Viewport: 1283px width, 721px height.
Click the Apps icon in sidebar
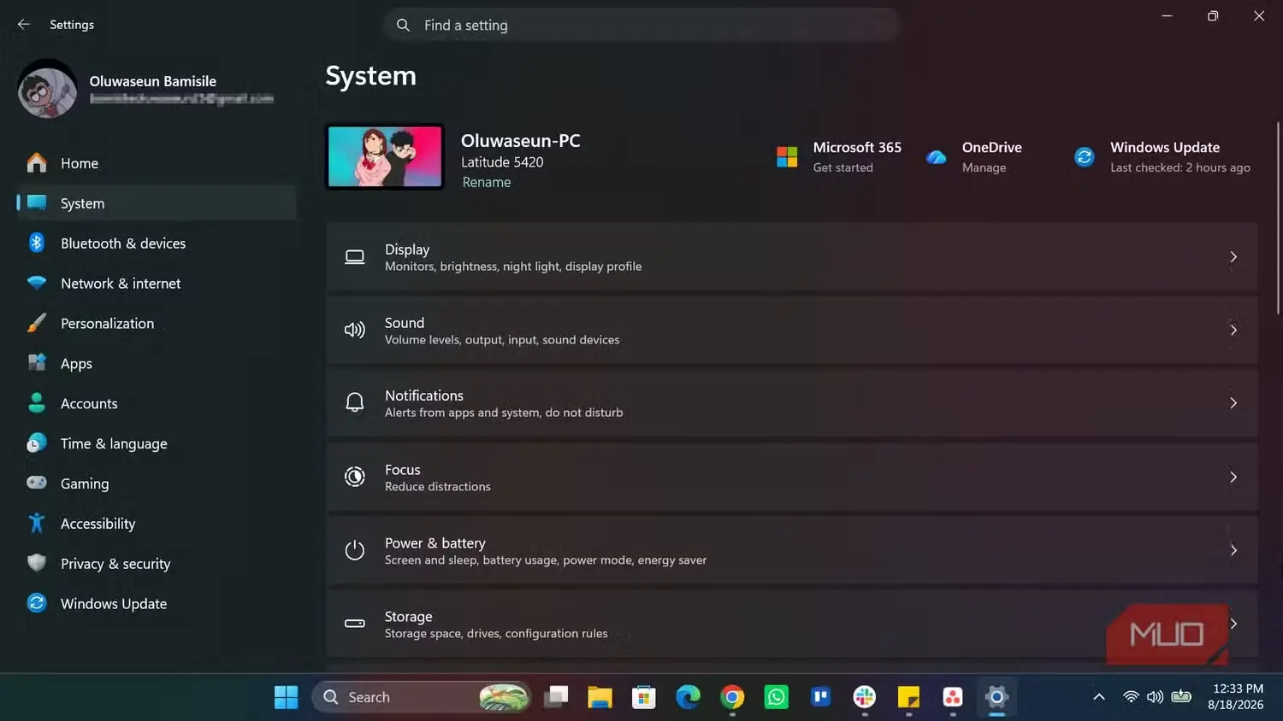click(37, 363)
